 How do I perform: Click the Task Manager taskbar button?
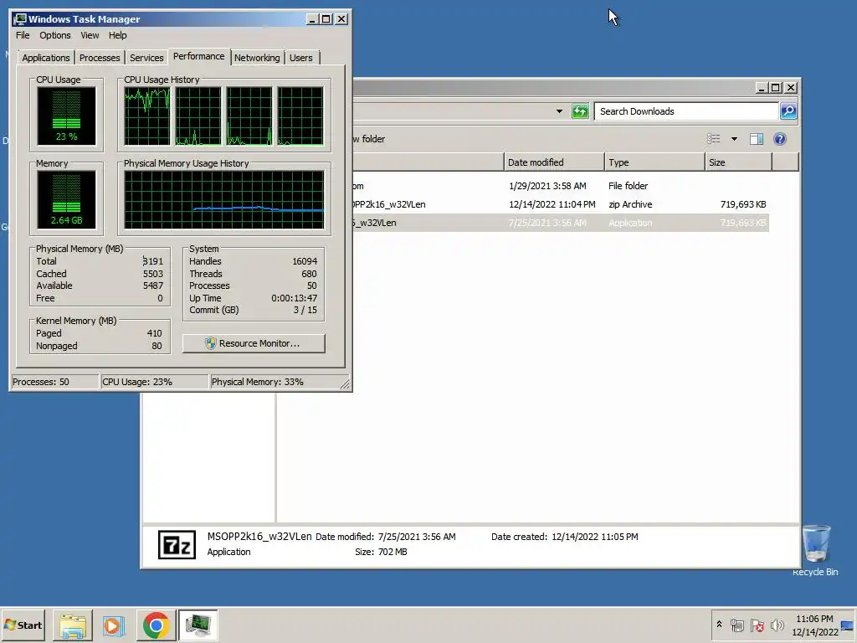click(x=198, y=625)
